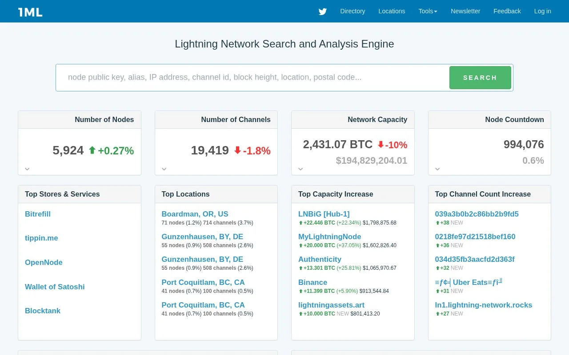Open the tippin.me link
569x355 pixels.
point(41,238)
